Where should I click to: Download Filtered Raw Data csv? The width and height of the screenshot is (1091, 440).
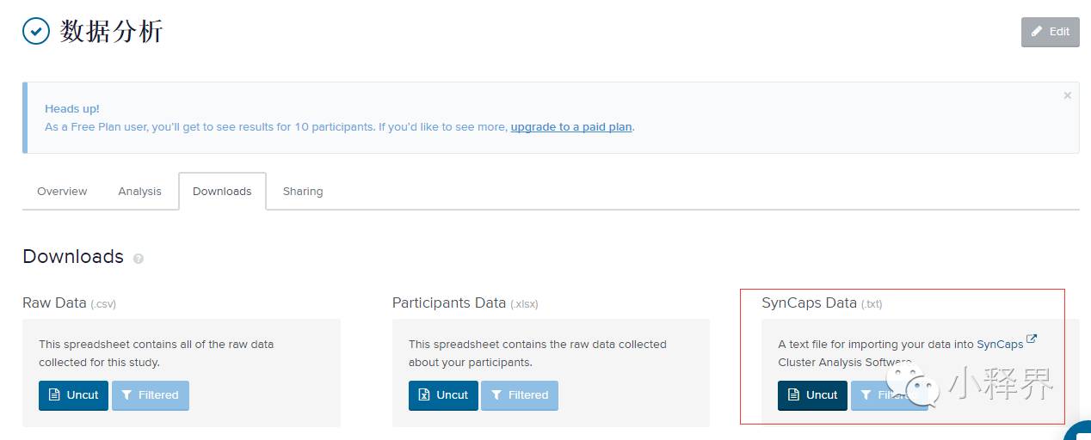tap(150, 395)
